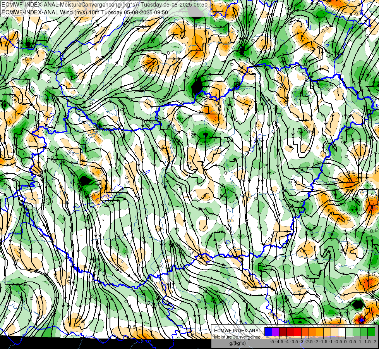379x349 pixels.
Task: Click the light green swatch between 0.5 and 1
Action: (357, 332)
